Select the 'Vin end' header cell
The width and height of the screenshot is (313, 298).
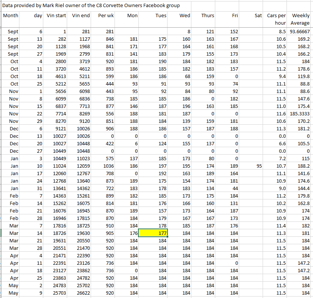81,16
